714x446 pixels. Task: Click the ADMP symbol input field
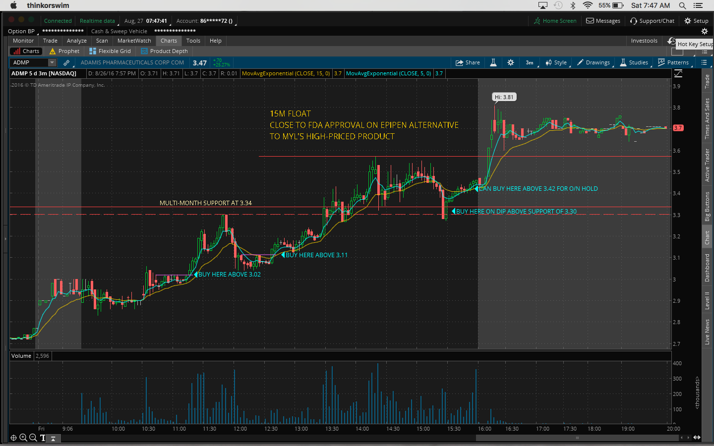point(29,62)
